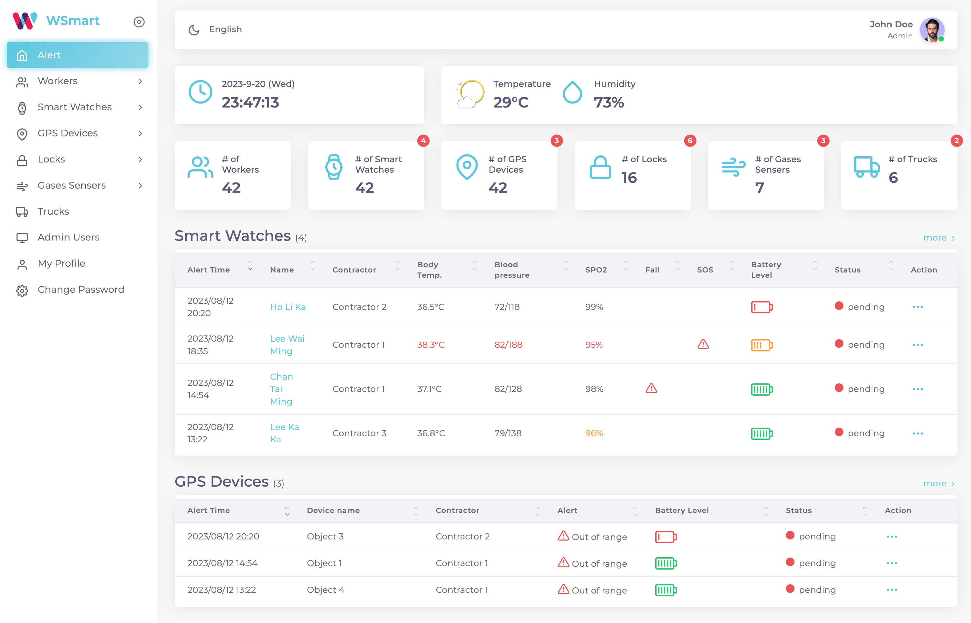
Task: Click the # of Trucks truck icon
Action: pos(867,167)
